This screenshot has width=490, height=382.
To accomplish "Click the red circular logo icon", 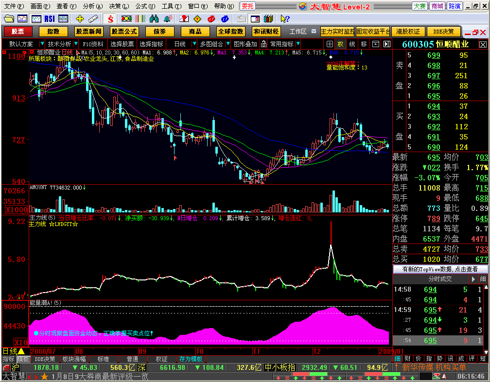I will point(211,19).
